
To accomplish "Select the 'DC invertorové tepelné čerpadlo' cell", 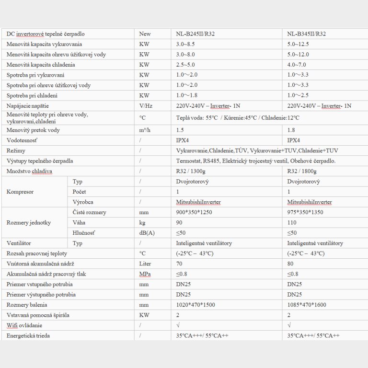I will tap(68, 34).
